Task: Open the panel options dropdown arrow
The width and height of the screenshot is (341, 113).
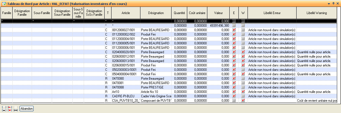Action: [329, 3]
